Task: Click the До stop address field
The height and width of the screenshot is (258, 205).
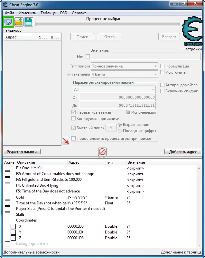Action: pyautogui.click(x=117, y=105)
